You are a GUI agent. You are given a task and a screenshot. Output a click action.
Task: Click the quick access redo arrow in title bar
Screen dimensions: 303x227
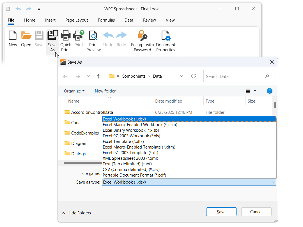[29, 9]
